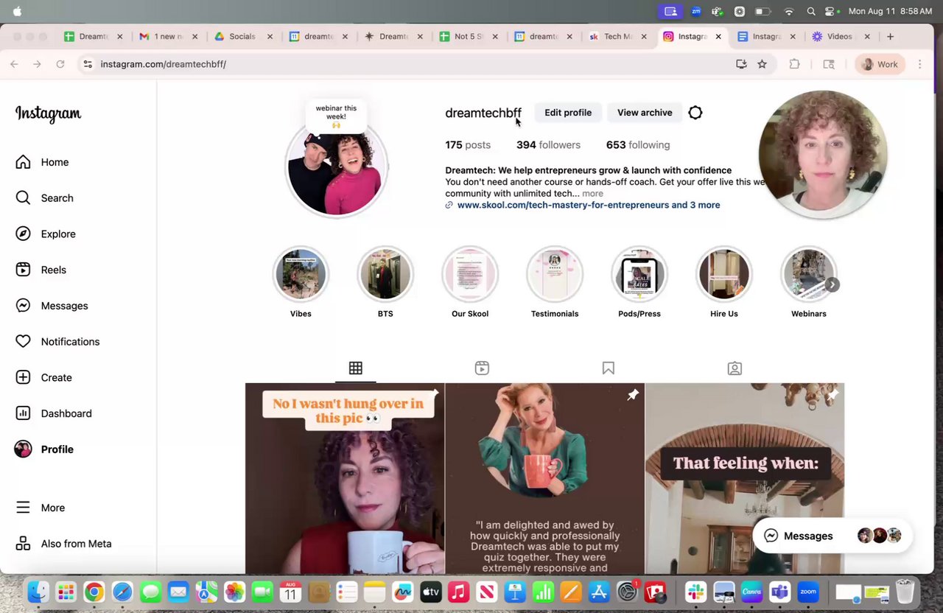Open Canva from the Dock

[751, 592]
